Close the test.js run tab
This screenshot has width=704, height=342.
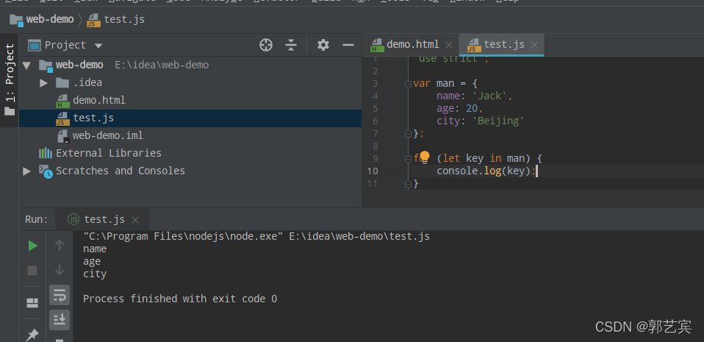point(135,220)
